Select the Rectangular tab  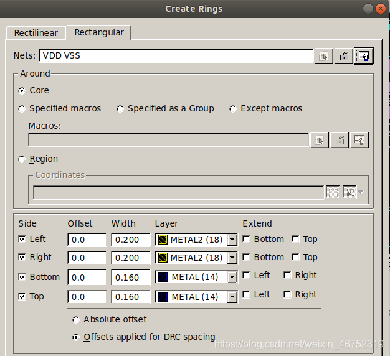point(99,32)
